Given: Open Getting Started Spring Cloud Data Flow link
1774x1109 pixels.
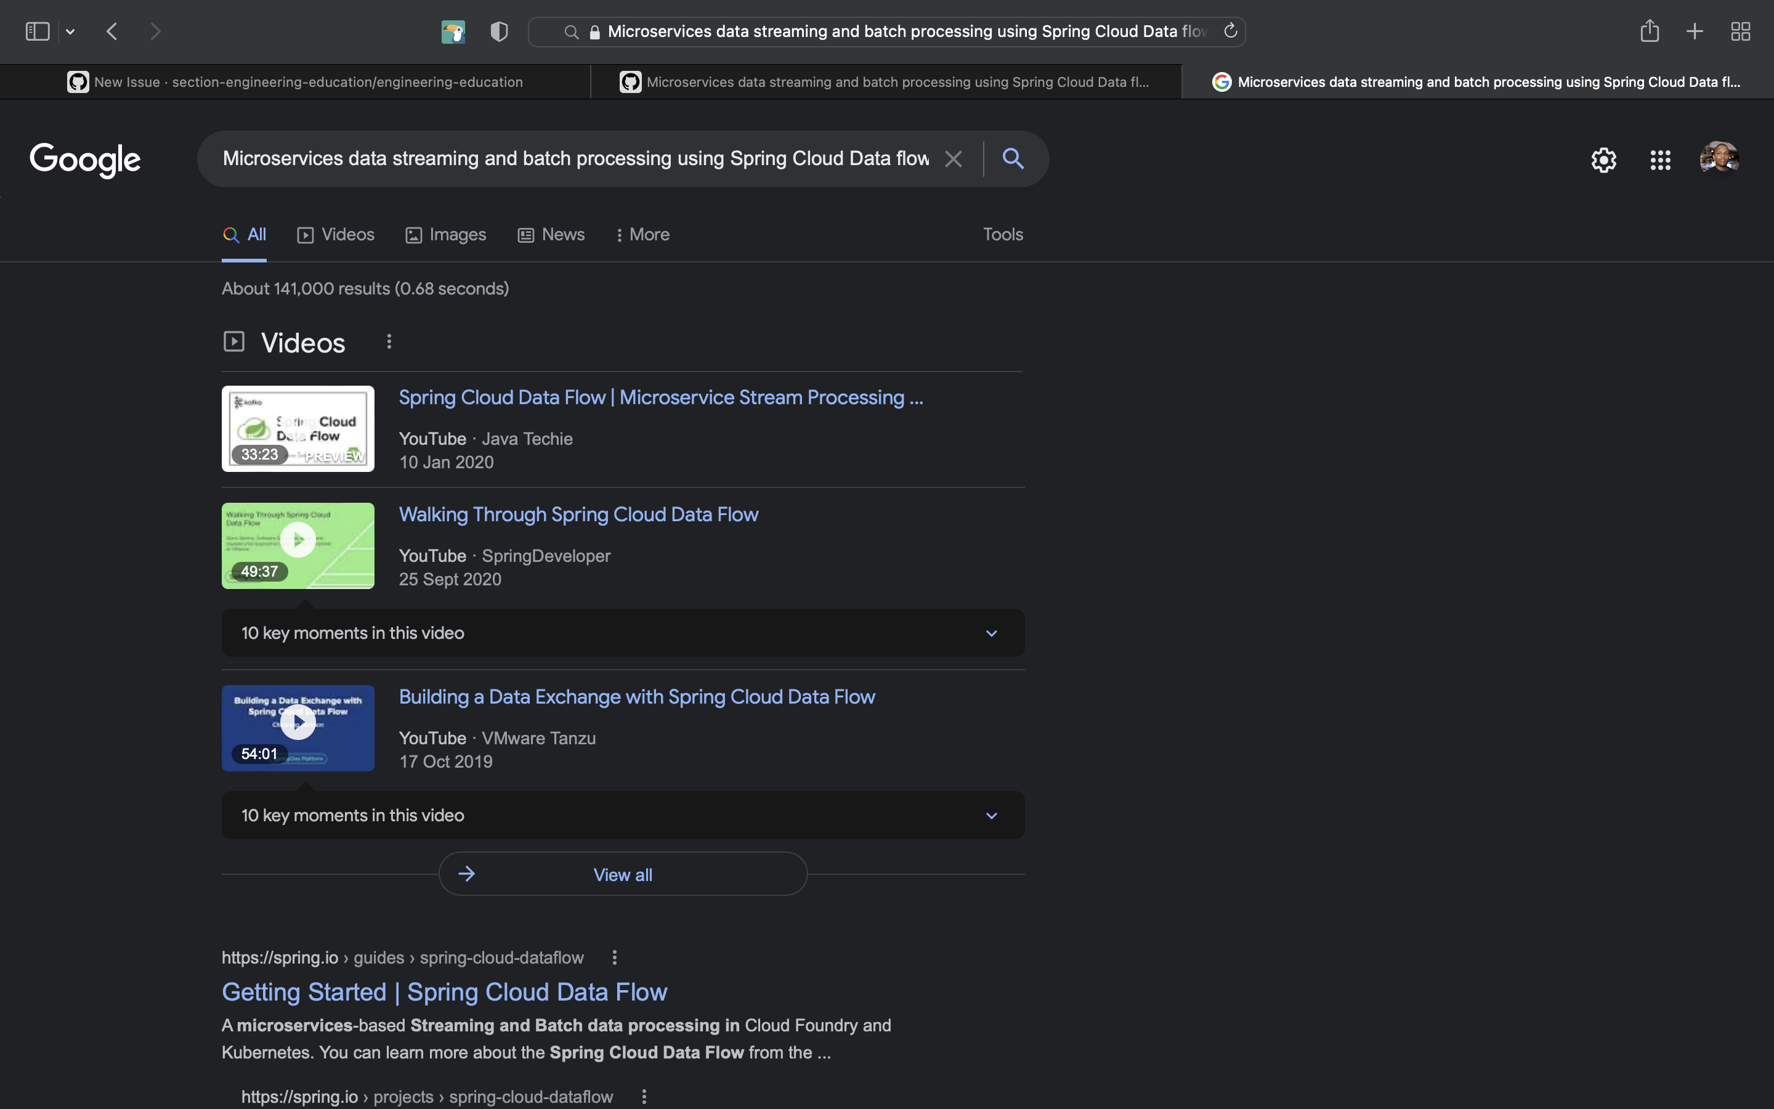Looking at the screenshot, I should 444,991.
